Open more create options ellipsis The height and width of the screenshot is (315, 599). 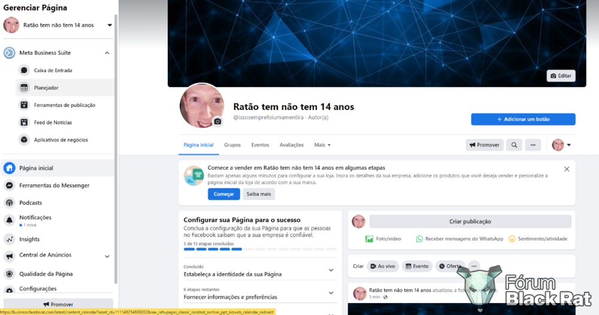(x=474, y=266)
